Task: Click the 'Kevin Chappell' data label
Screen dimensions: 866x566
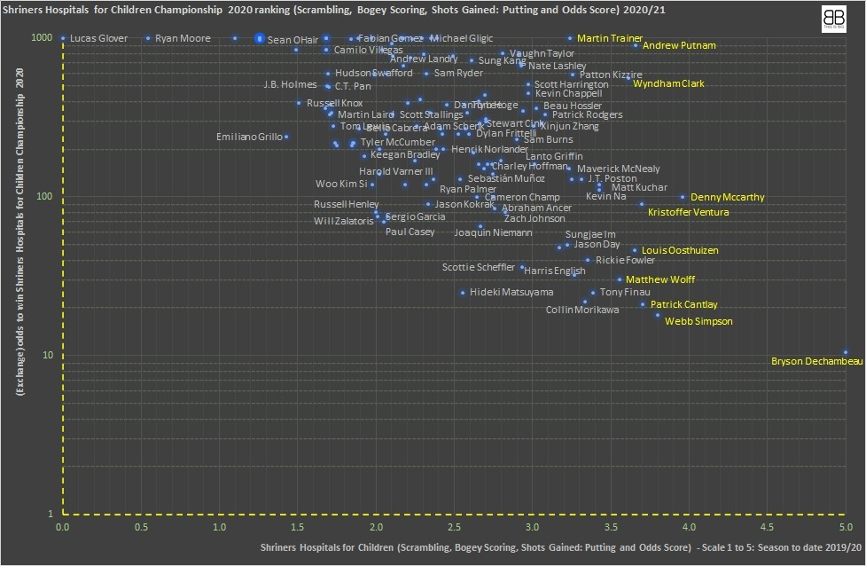Action: [568, 93]
